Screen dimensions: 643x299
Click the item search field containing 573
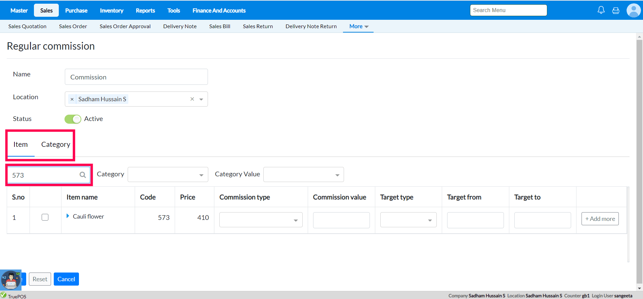click(x=49, y=175)
